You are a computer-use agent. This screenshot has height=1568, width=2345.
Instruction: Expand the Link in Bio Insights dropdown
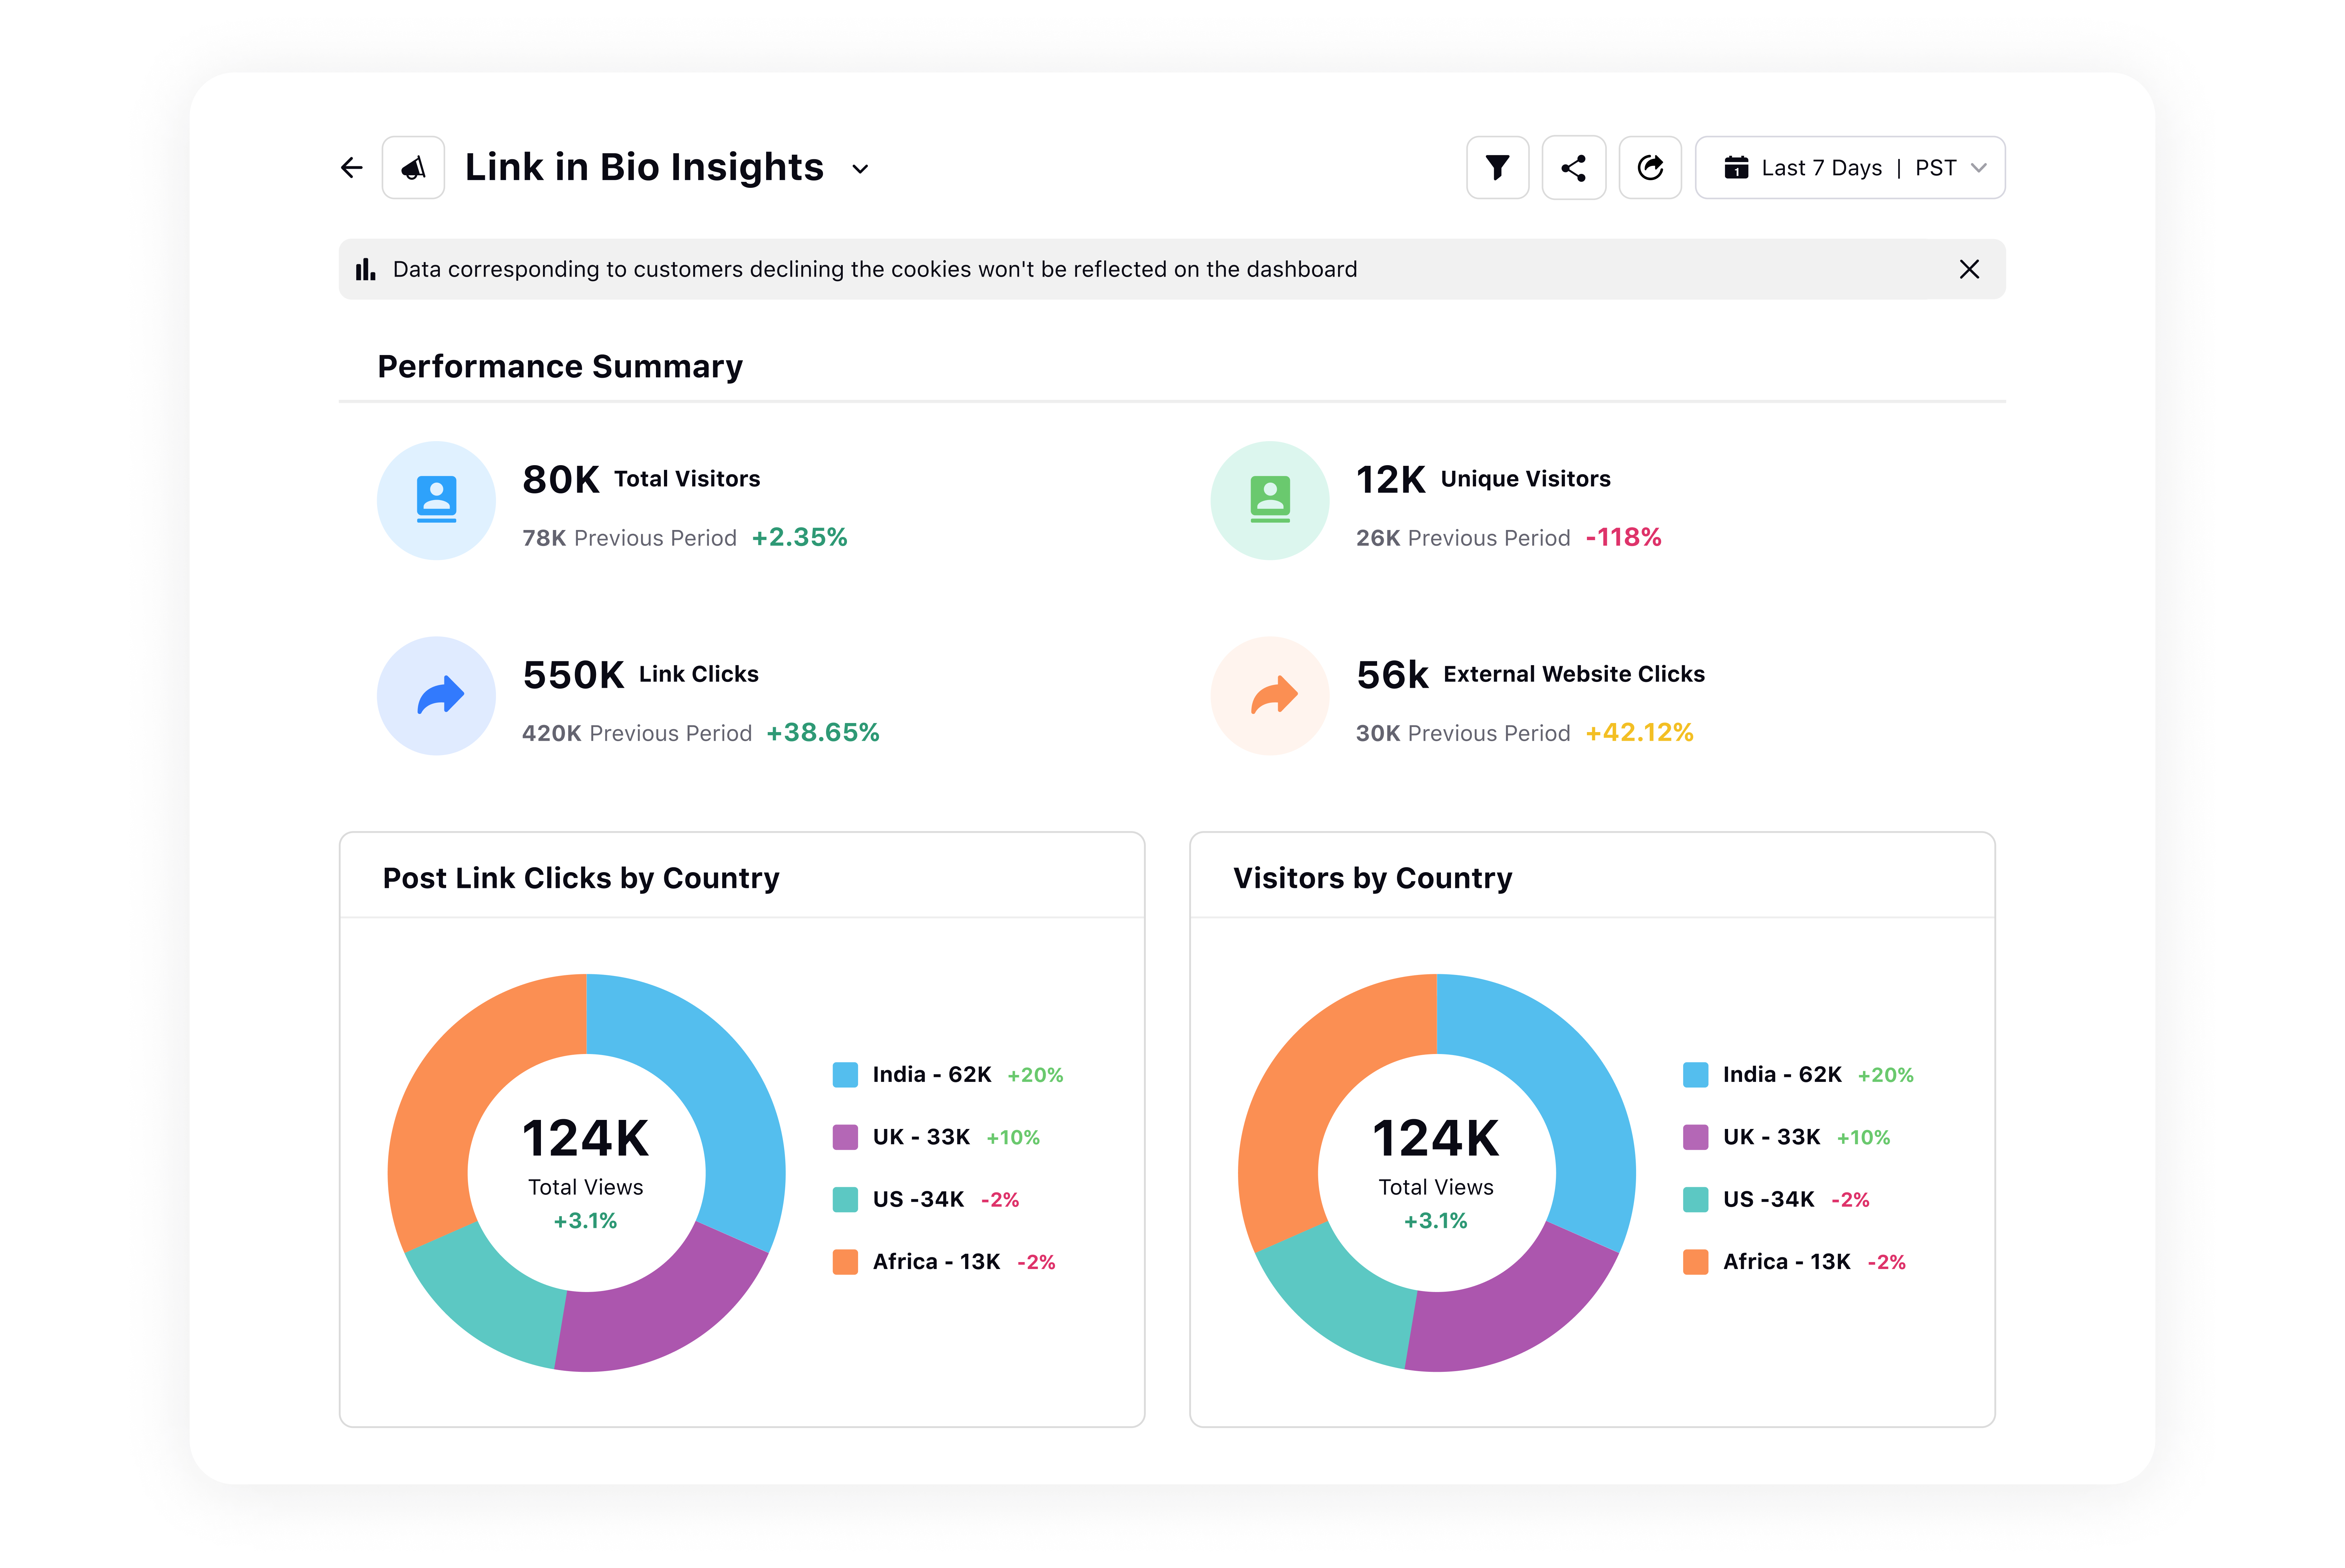[860, 169]
